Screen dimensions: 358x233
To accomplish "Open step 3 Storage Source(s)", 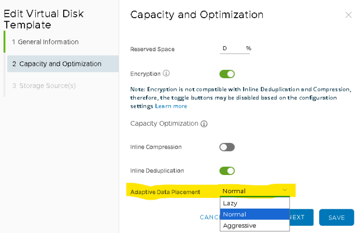I will point(47,85).
